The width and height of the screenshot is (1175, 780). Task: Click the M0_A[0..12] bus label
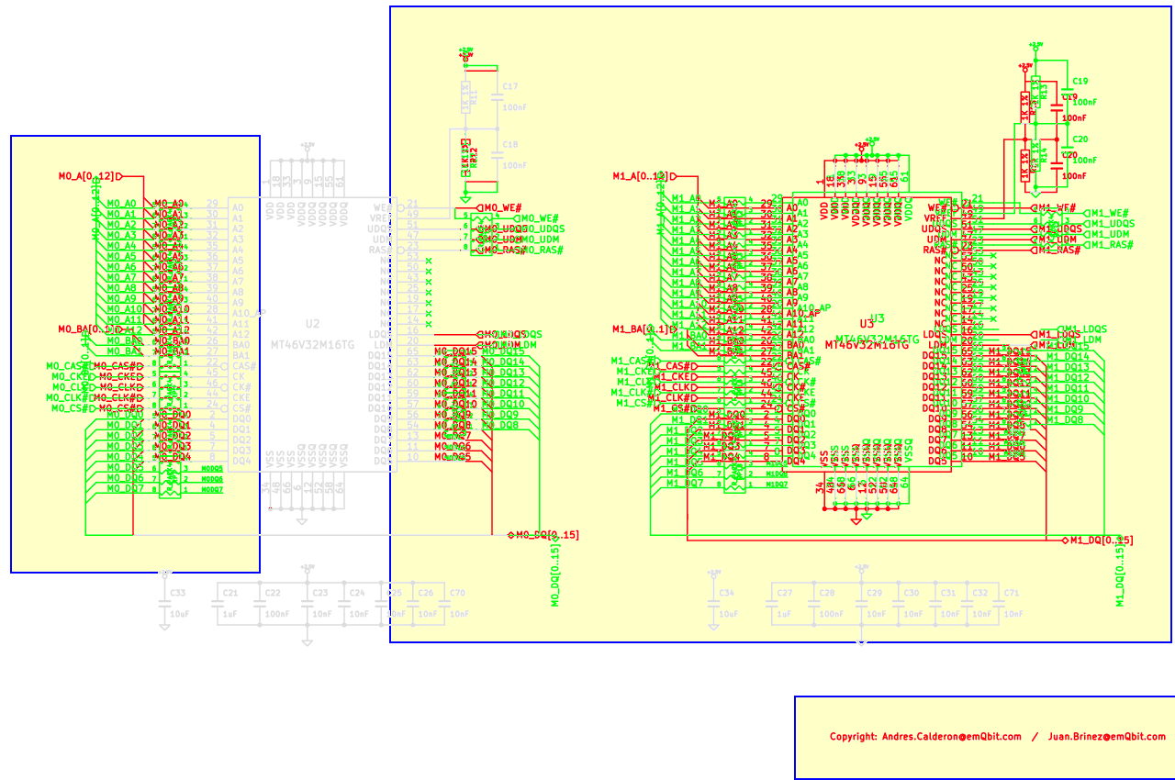click(87, 176)
